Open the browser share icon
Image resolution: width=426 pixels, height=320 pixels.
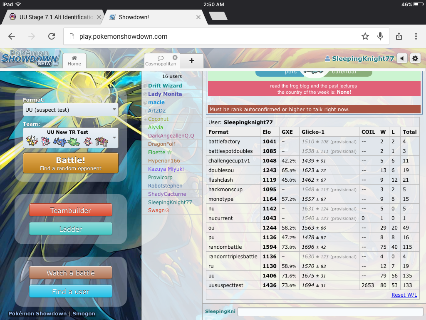tap(399, 36)
